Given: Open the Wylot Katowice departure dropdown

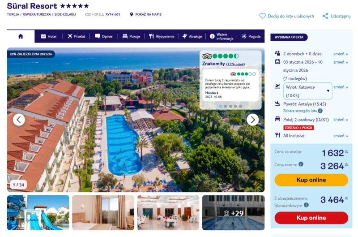Looking at the screenshot, I should coord(308,91).
